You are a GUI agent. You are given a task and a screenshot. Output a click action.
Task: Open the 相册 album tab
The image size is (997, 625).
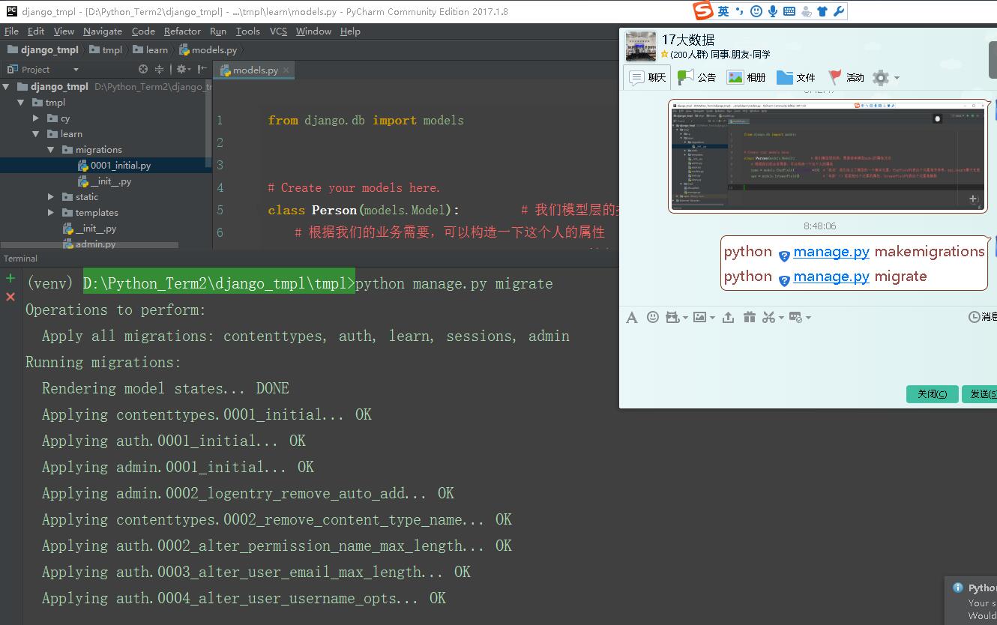(x=747, y=77)
